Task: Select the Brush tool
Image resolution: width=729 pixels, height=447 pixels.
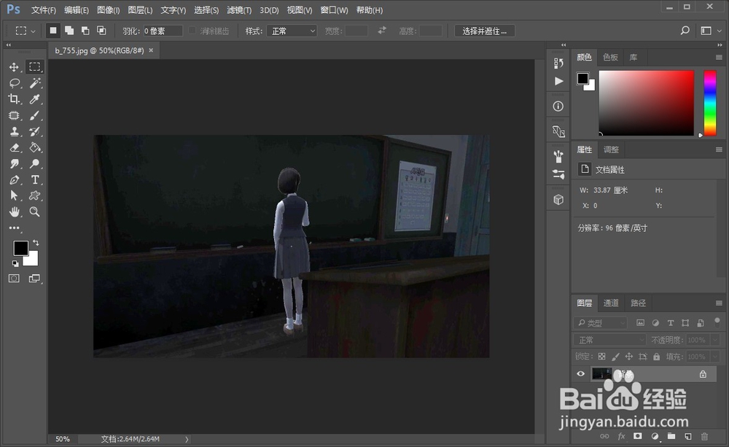Action: 34,115
